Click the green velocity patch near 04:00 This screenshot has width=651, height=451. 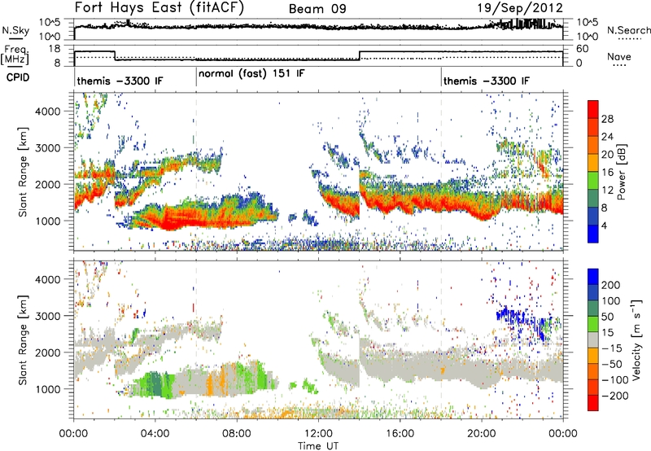point(155,384)
